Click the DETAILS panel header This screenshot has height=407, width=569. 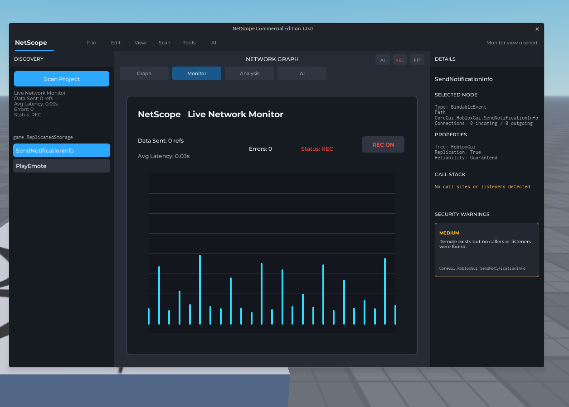coord(445,59)
